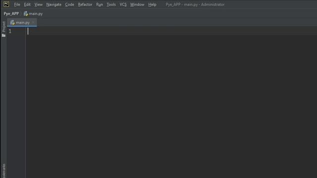
Task: Open the Help menu
Action: 152,4
